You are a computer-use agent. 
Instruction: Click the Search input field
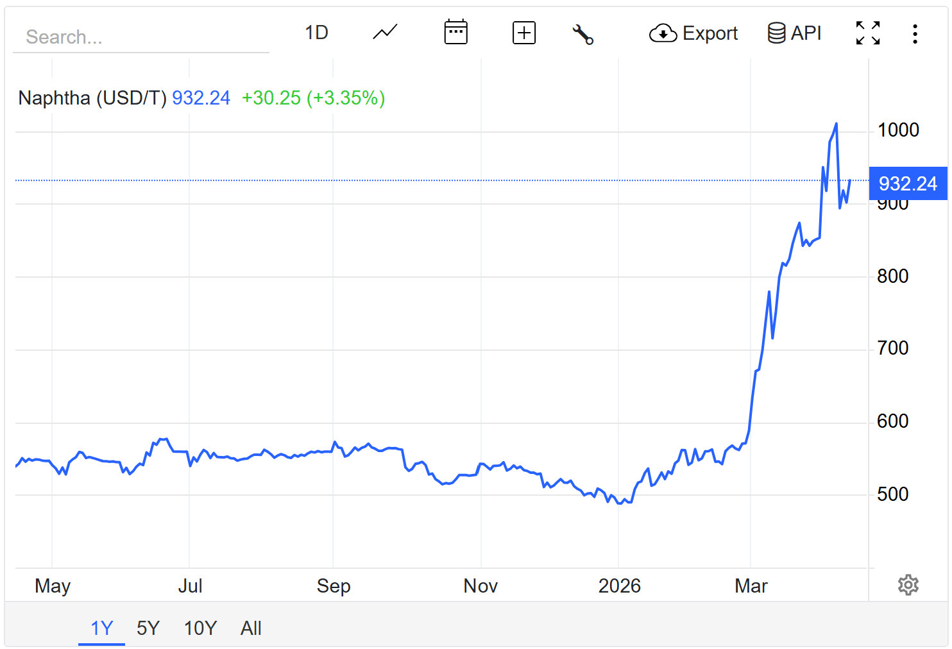(x=141, y=37)
